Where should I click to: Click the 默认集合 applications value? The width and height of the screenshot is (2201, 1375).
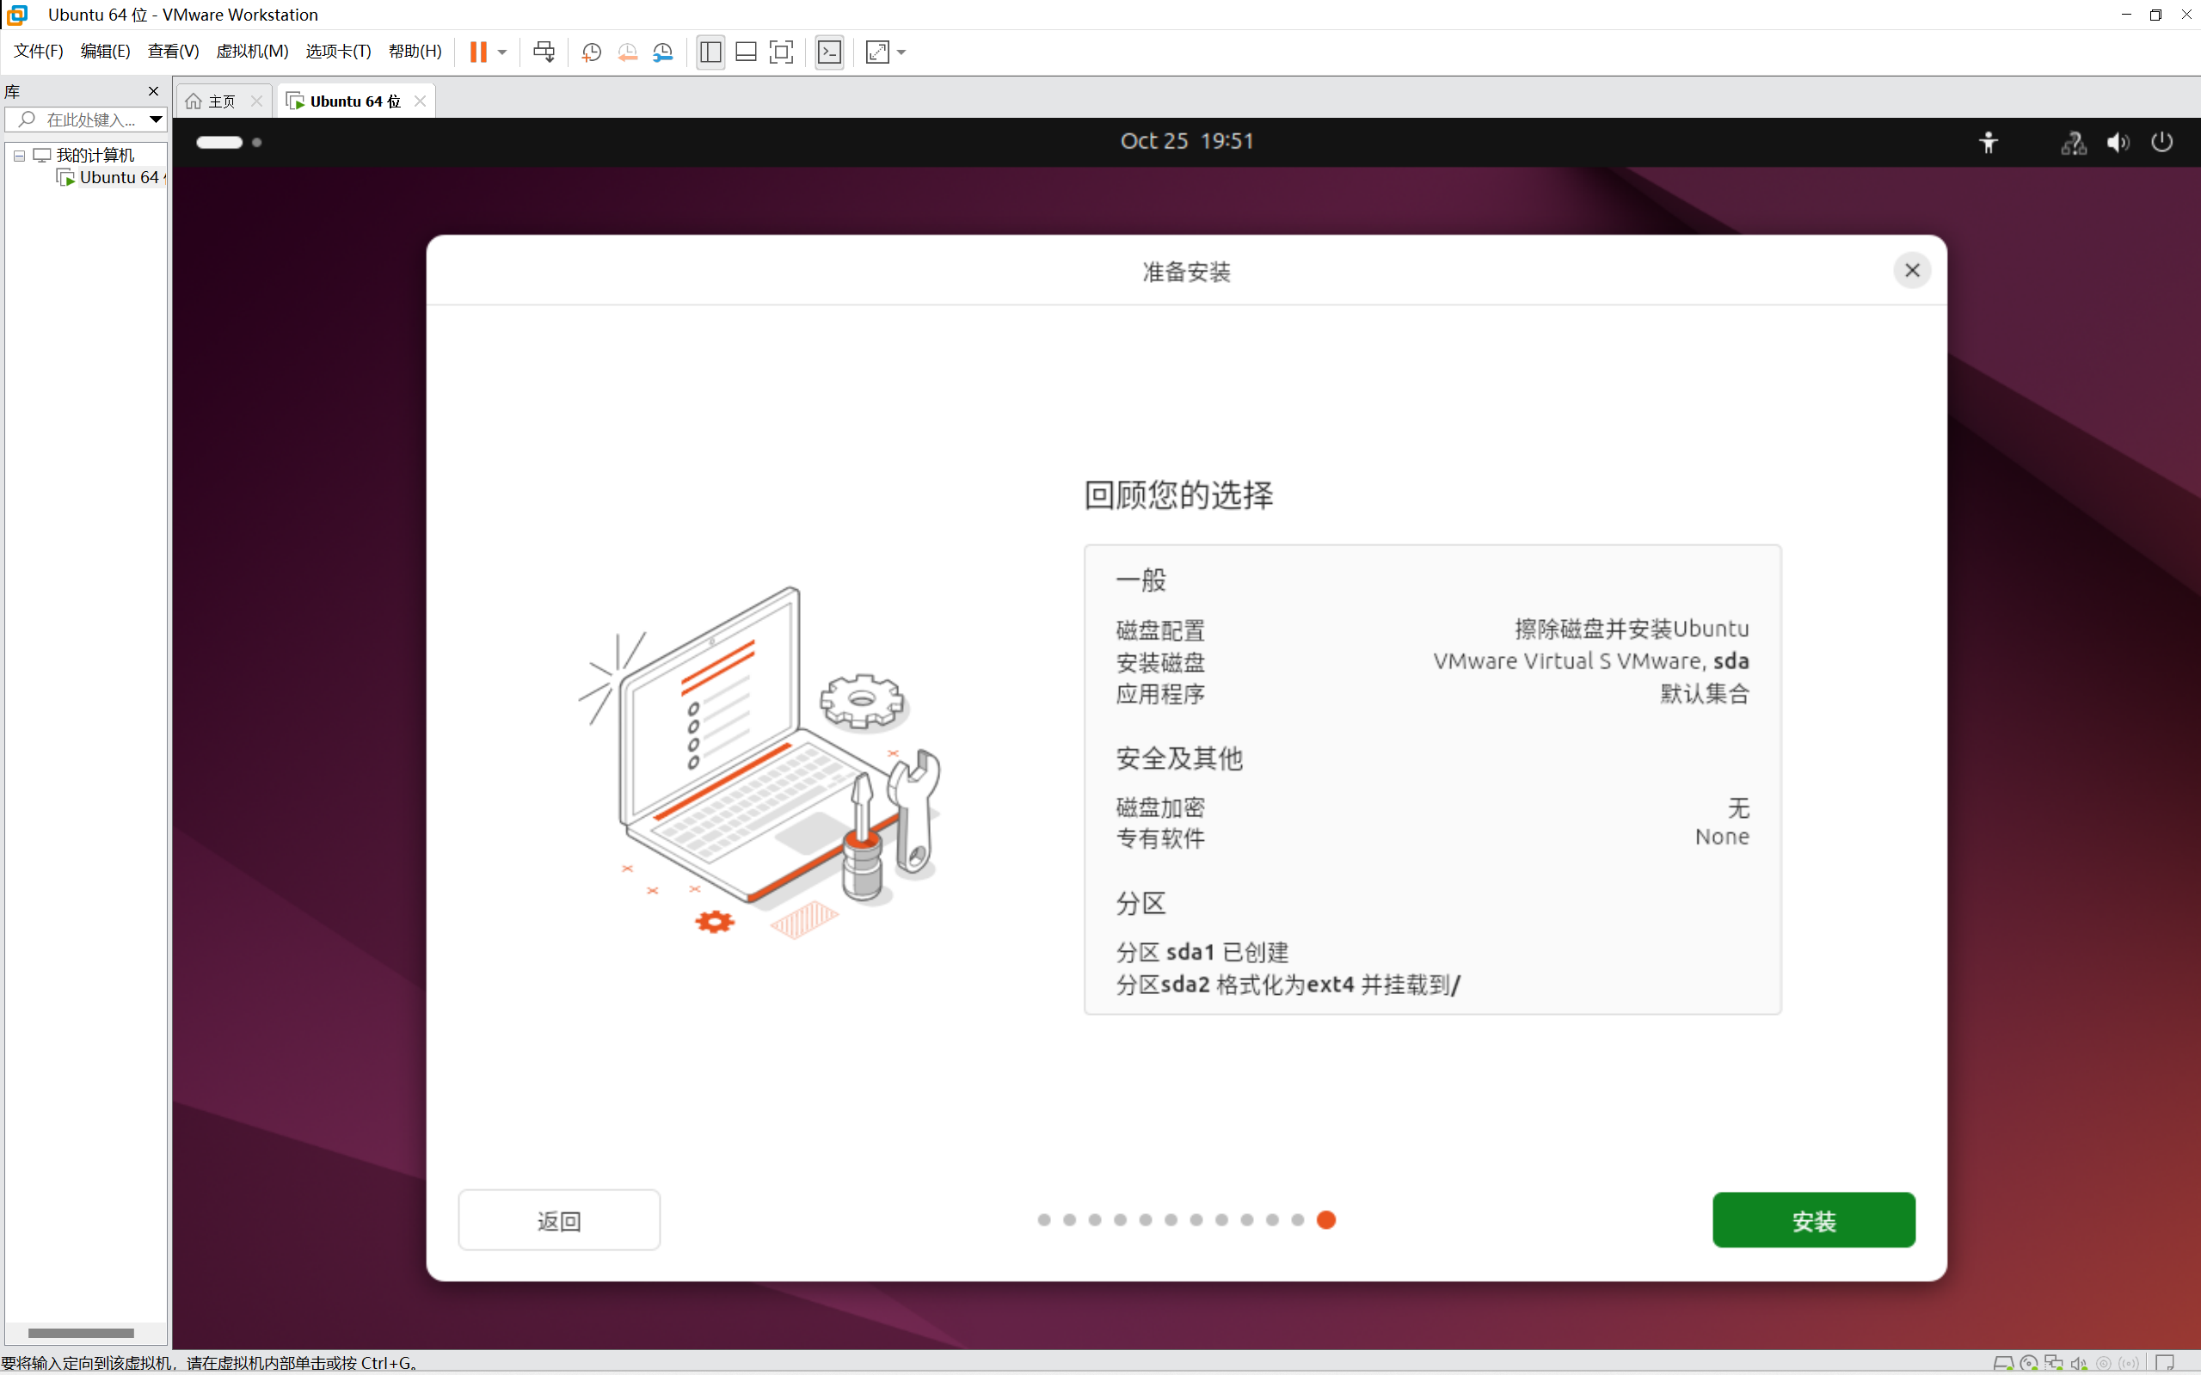click(x=1705, y=693)
